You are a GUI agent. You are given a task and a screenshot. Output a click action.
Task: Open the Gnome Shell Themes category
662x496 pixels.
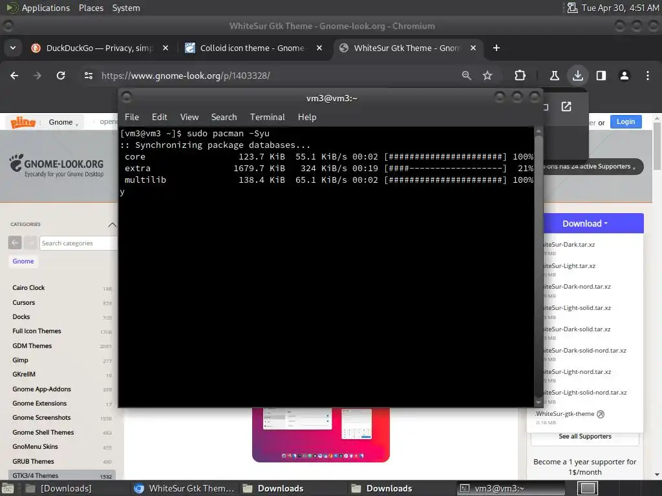tap(43, 432)
